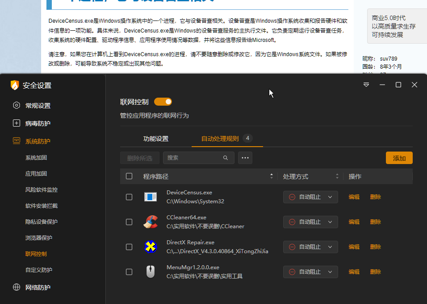Open the more options ellipsis menu
The height and width of the screenshot is (304, 427).
[245, 157]
